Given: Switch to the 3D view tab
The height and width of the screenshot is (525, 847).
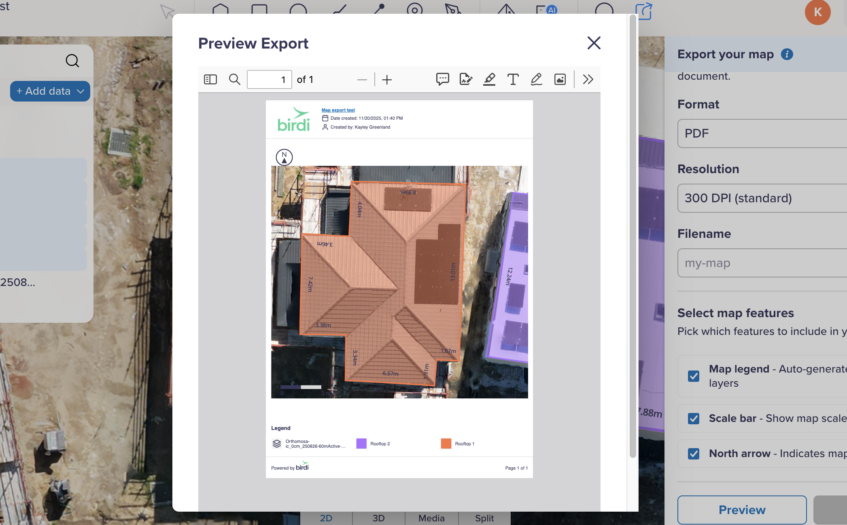Looking at the screenshot, I should click(x=378, y=518).
